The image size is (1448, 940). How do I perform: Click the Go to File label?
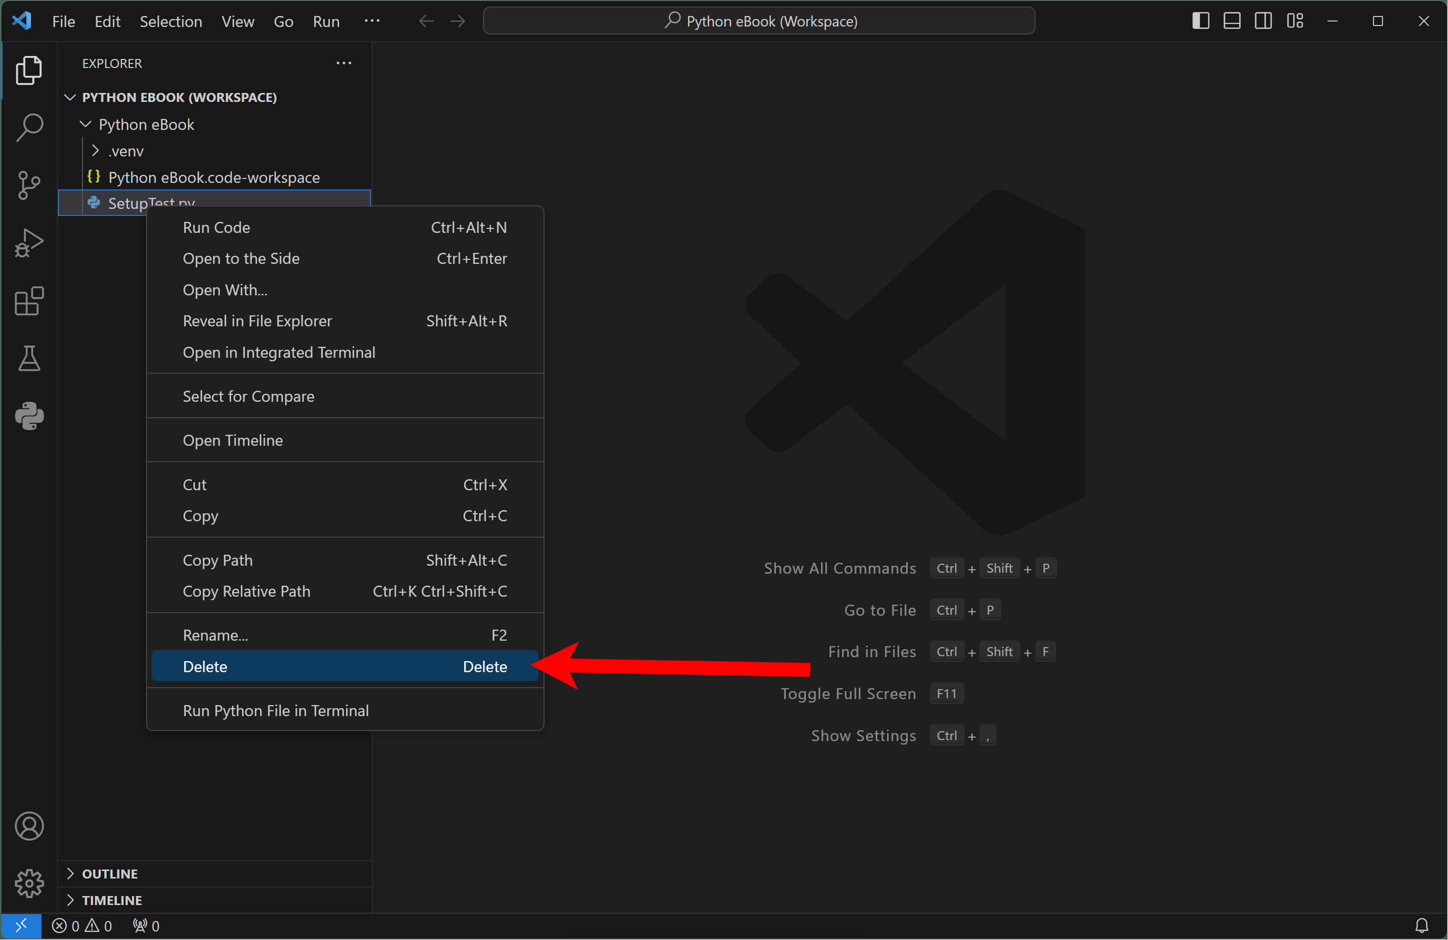pos(880,611)
